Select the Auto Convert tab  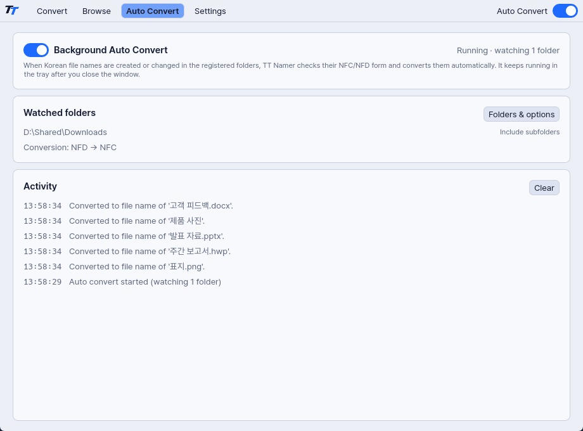click(153, 11)
